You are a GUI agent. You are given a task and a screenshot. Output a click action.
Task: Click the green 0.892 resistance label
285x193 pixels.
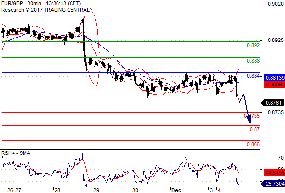tap(254, 45)
